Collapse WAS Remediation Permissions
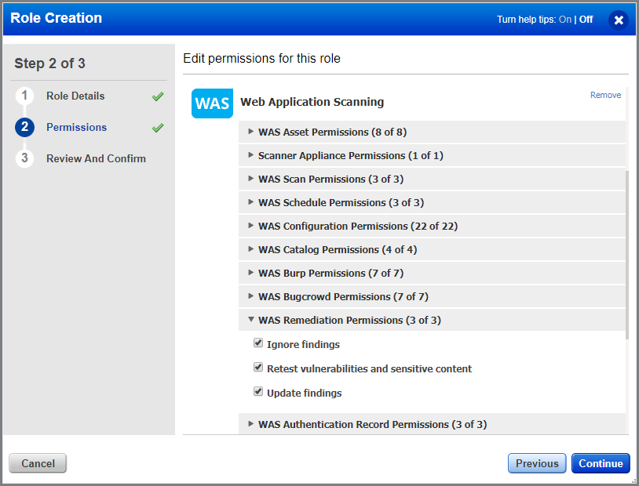639x486 pixels. (x=251, y=320)
